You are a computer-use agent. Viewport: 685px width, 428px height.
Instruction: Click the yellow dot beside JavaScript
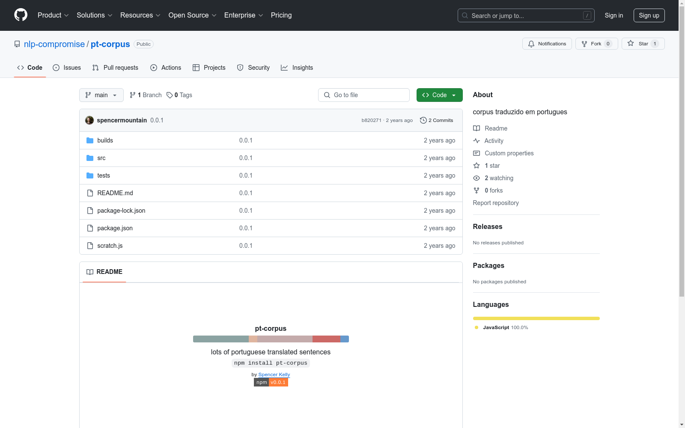point(477,327)
